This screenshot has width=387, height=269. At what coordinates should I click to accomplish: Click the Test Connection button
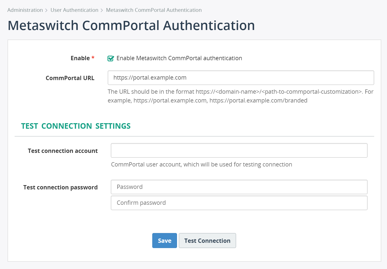click(x=207, y=241)
